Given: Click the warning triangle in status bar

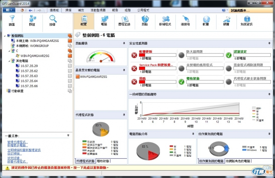Looking at the screenshot, I should 7,168.
